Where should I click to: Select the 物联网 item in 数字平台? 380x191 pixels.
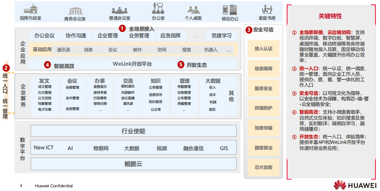point(101,148)
